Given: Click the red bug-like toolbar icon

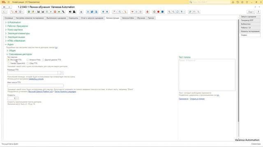Looking at the screenshot, I should point(148,12).
